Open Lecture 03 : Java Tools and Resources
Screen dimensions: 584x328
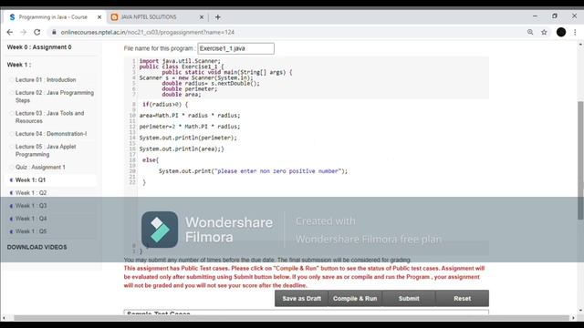point(49,117)
